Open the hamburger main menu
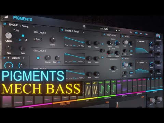This screenshot has height=123, width=164. 6,17
